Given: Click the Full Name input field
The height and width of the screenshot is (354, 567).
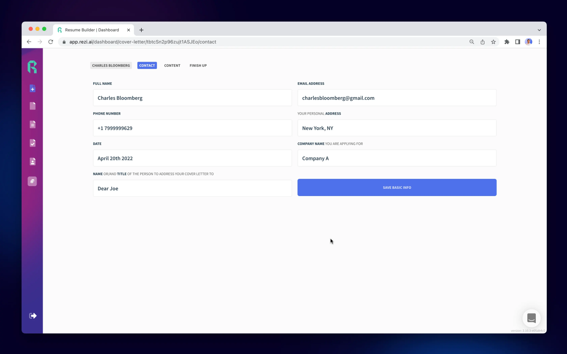Looking at the screenshot, I should [192, 98].
